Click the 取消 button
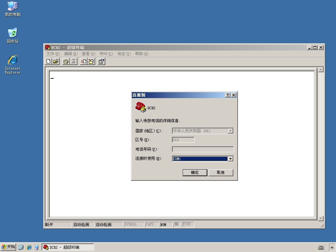336x252 pixels. pos(221,173)
